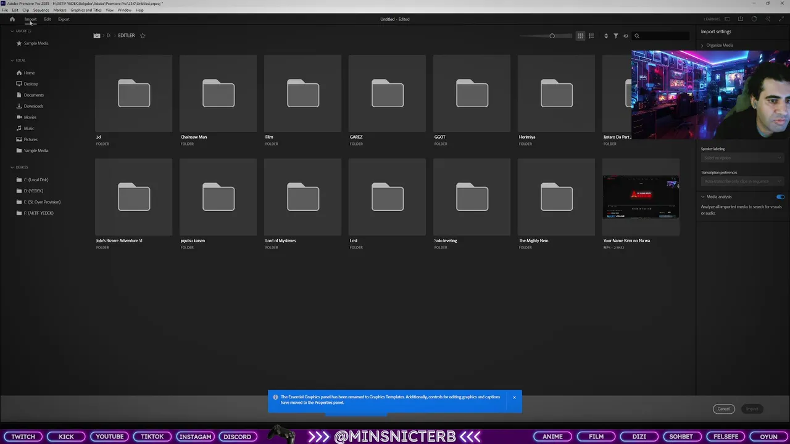Select the F: (AKTIF YEDEK) device

click(35, 213)
